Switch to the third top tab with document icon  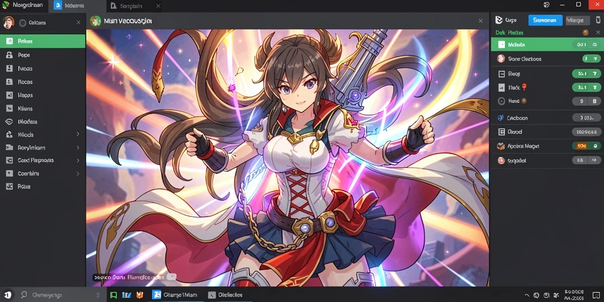point(134,6)
